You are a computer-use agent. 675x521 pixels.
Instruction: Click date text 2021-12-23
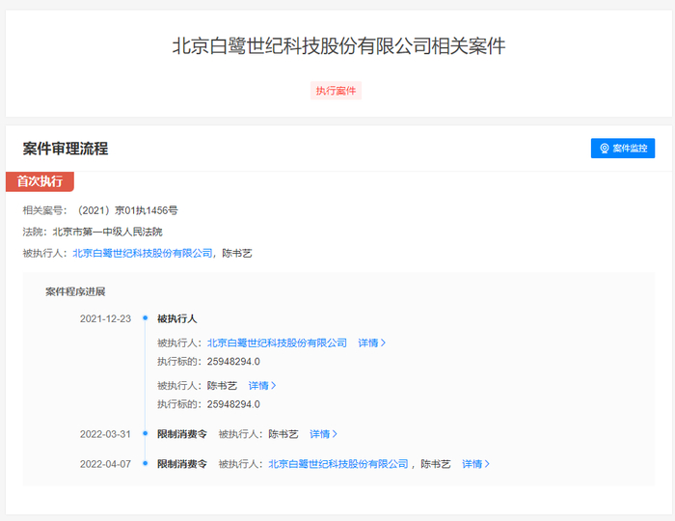pyautogui.click(x=105, y=318)
